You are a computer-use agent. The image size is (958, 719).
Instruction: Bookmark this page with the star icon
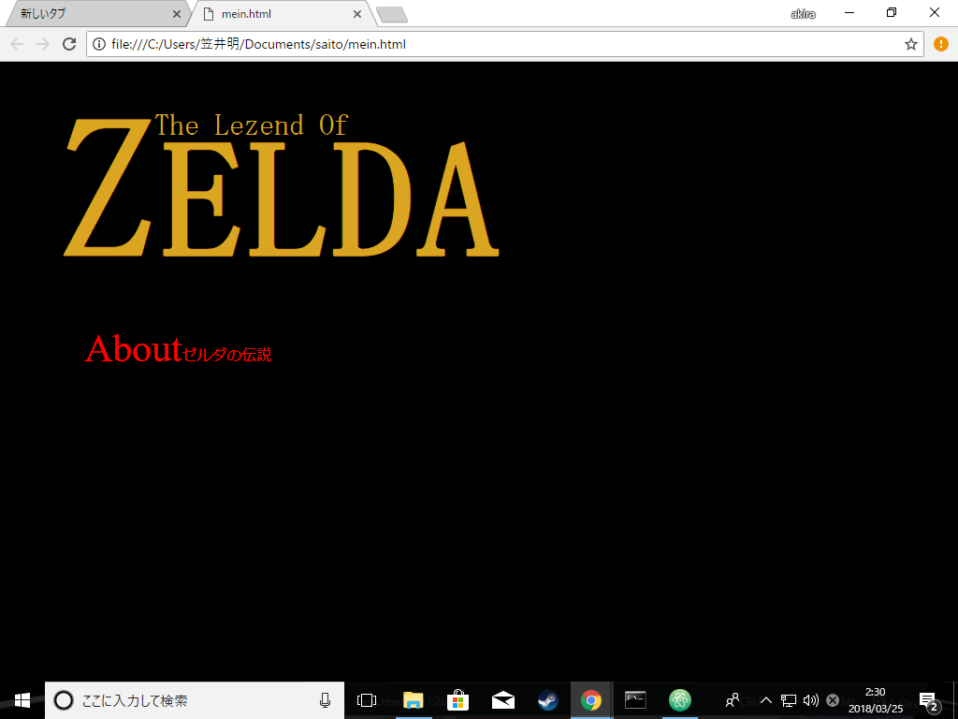coord(910,44)
